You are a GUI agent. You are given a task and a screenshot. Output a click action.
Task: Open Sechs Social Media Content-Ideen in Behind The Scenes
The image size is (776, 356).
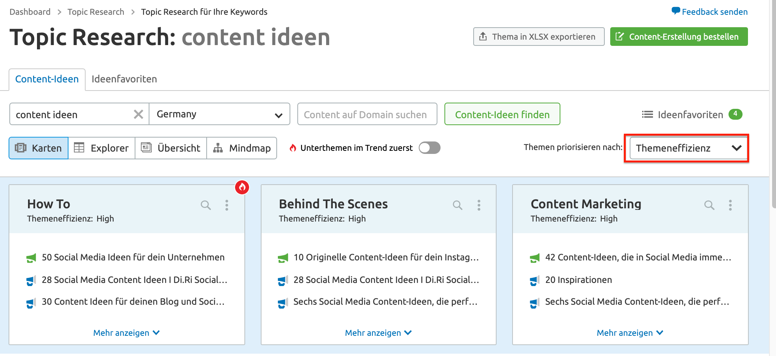point(385,302)
